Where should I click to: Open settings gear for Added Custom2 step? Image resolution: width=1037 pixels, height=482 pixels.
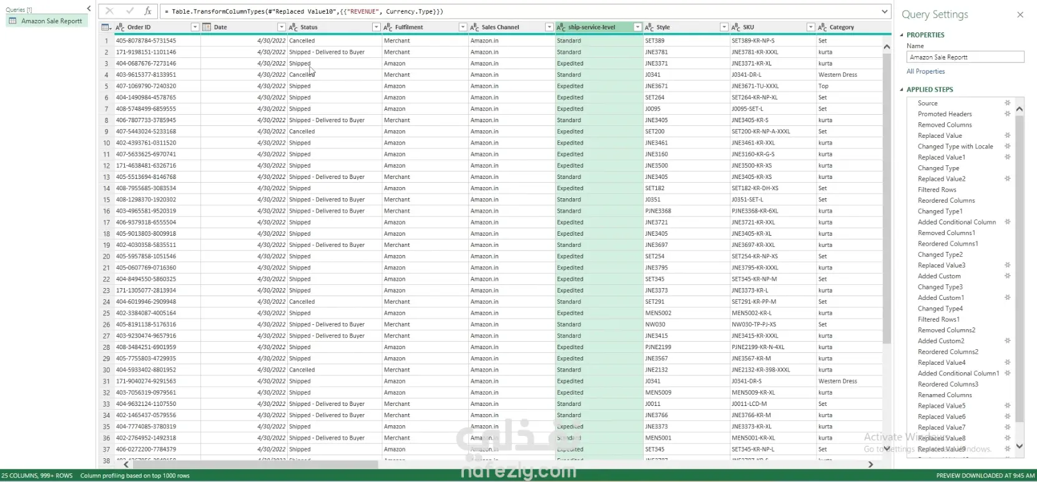[x=1007, y=341]
